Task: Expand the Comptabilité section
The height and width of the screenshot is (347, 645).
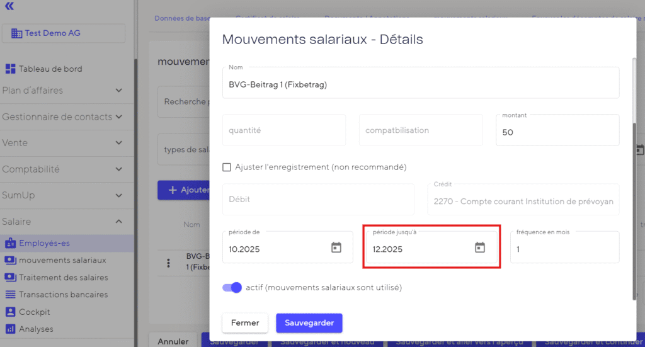Action: tap(119, 169)
